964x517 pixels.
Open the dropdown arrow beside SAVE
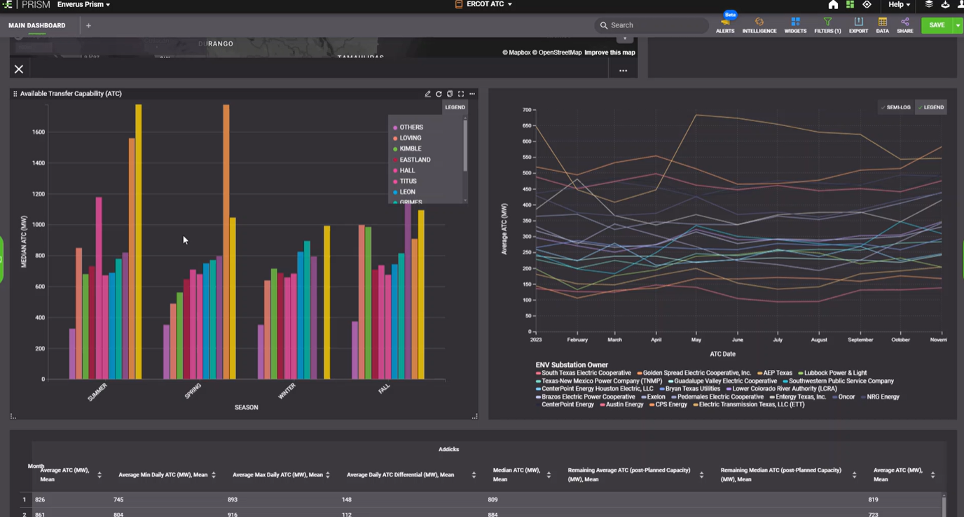tap(958, 25)
